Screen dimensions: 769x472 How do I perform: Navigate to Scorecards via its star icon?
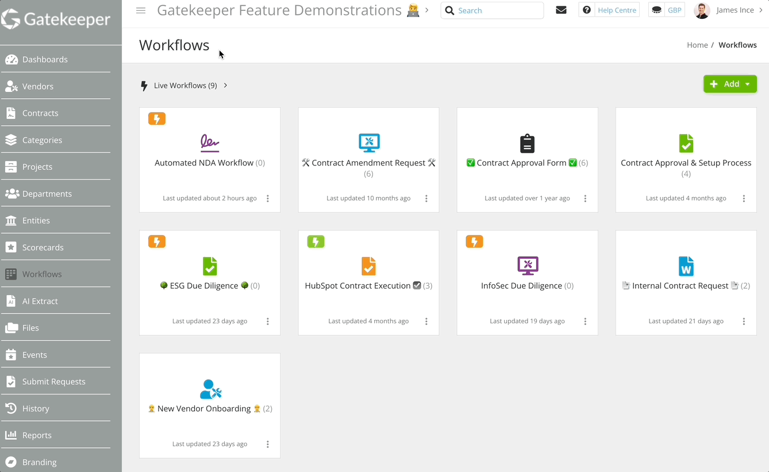point(14,247)
